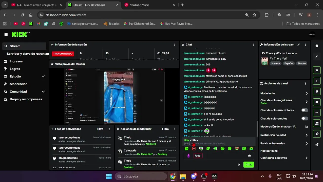
Task: Click the chat scrollbar
Action: 257,128
